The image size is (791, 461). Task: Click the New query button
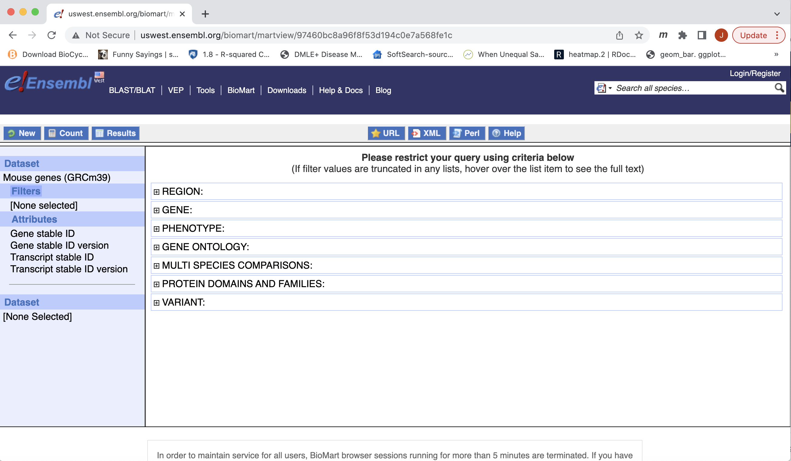(22, 133)
